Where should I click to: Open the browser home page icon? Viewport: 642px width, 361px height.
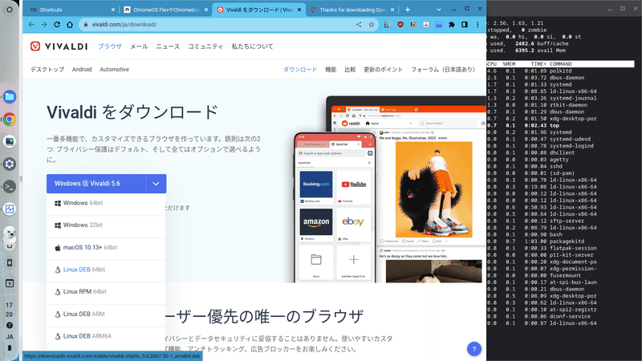pos(70,25)
